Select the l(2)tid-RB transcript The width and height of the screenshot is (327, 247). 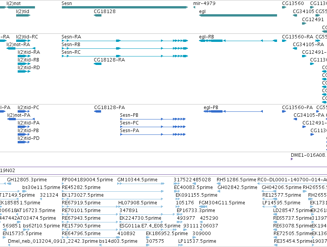[x=24, y=64]
